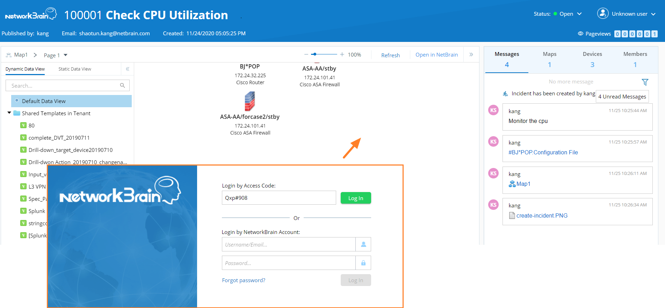
Task: Click the Email shaotun.kang@netbrain.com text
Action: [106, 34]
